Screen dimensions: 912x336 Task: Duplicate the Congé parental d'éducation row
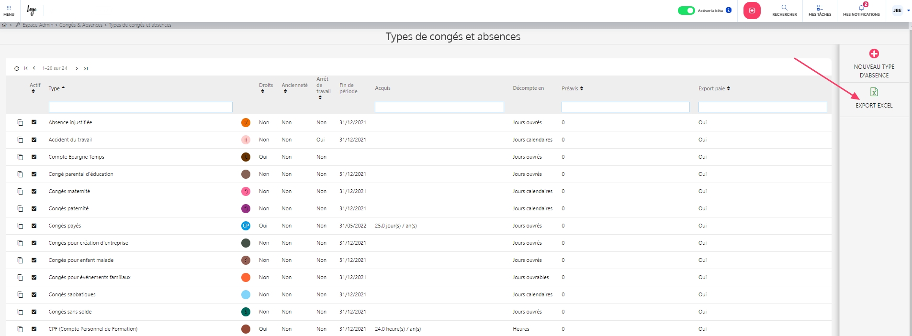[20, 174]
